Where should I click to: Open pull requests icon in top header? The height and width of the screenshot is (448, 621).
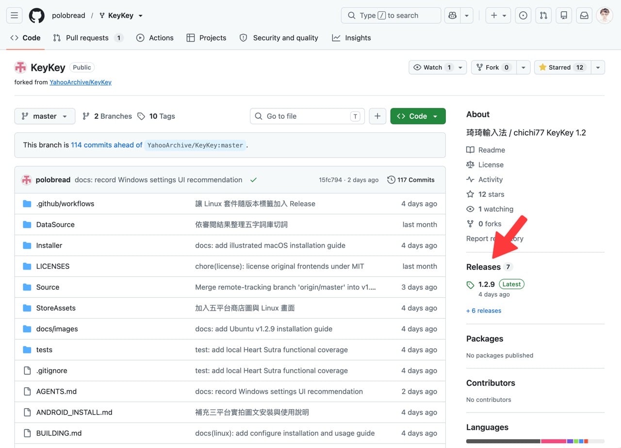point(543,16)
